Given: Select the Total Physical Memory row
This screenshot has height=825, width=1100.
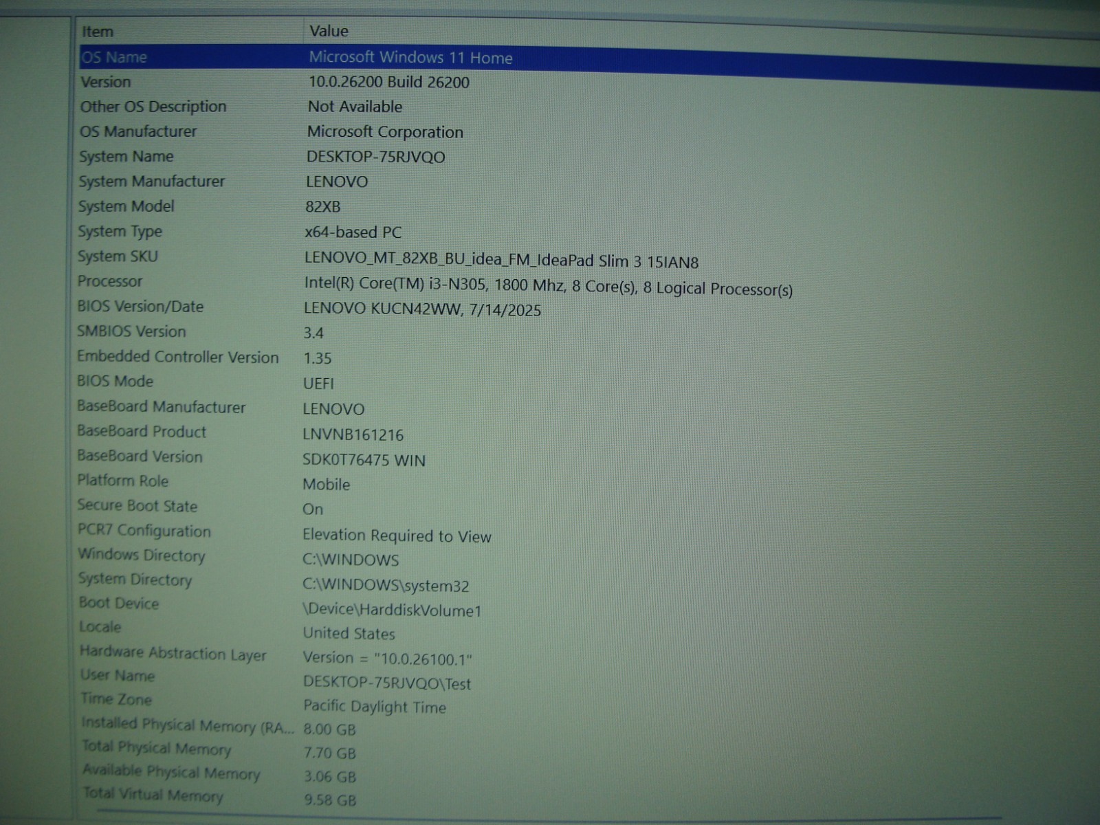Looking at the screenshot, I should pyautogui.click(x=156, y=748).
